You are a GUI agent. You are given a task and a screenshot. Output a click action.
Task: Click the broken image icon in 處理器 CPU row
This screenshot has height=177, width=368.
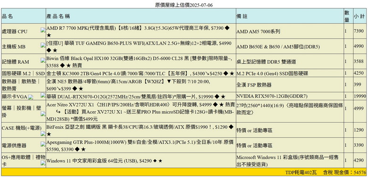[x=43, y=30]
